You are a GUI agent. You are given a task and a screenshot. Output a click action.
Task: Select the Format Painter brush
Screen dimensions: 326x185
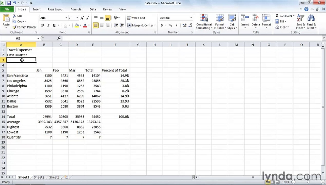[14, 27]
